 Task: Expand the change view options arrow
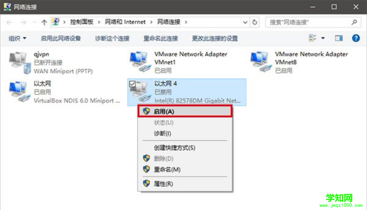[x=323, y=38]
